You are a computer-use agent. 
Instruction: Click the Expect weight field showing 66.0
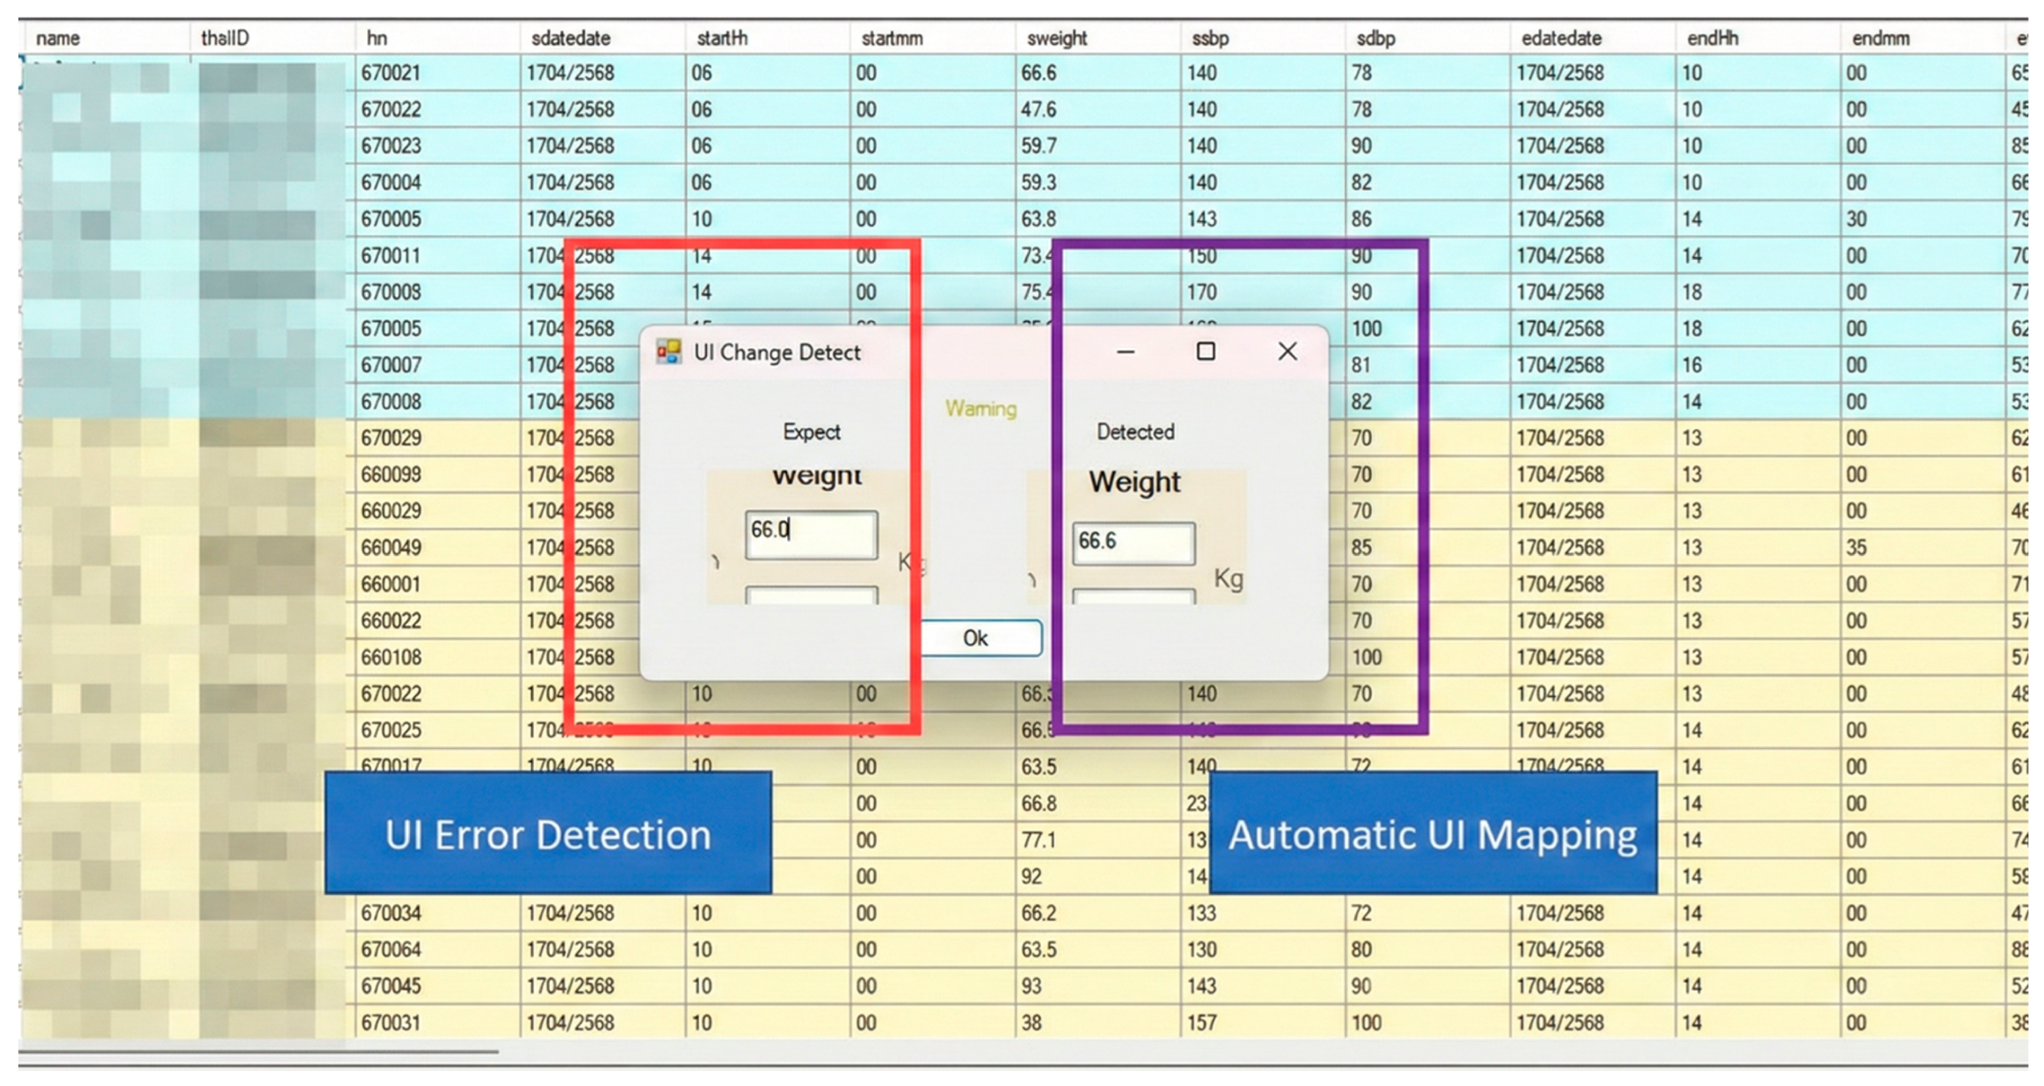click(811, 534)
